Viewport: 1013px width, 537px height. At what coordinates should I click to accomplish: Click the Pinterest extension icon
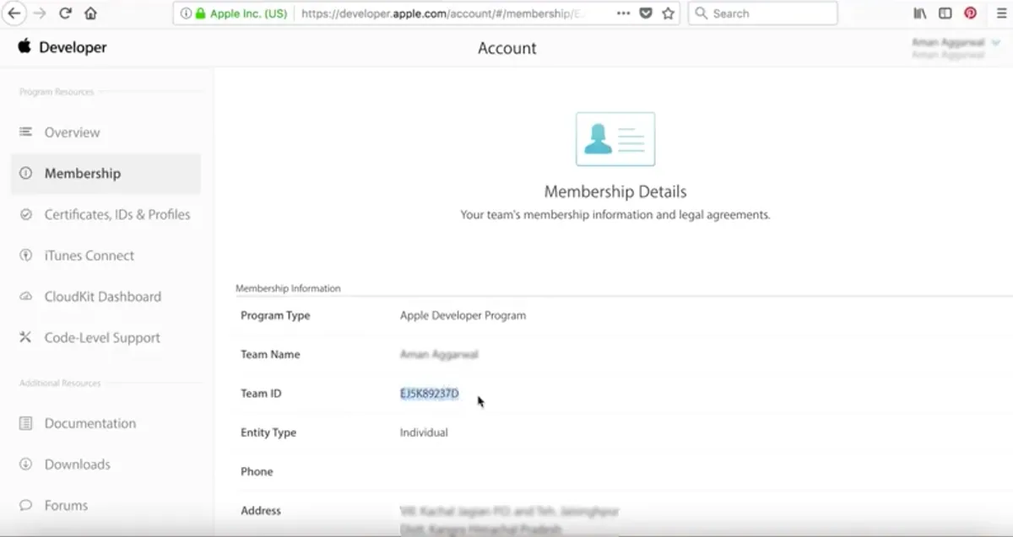coord(971,13)
